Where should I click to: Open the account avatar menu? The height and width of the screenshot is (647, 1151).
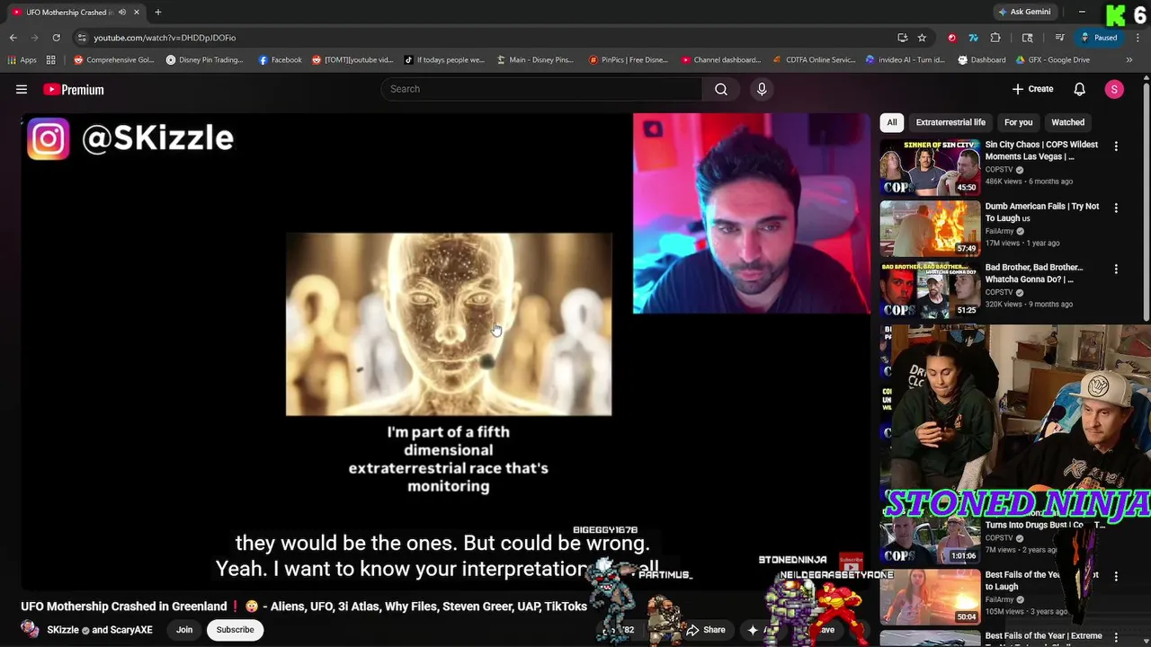(x=1114, y=89)
